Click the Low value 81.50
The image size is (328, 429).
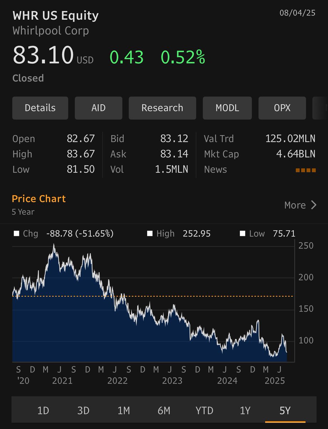pyautogui.click(x=81, y=169)
